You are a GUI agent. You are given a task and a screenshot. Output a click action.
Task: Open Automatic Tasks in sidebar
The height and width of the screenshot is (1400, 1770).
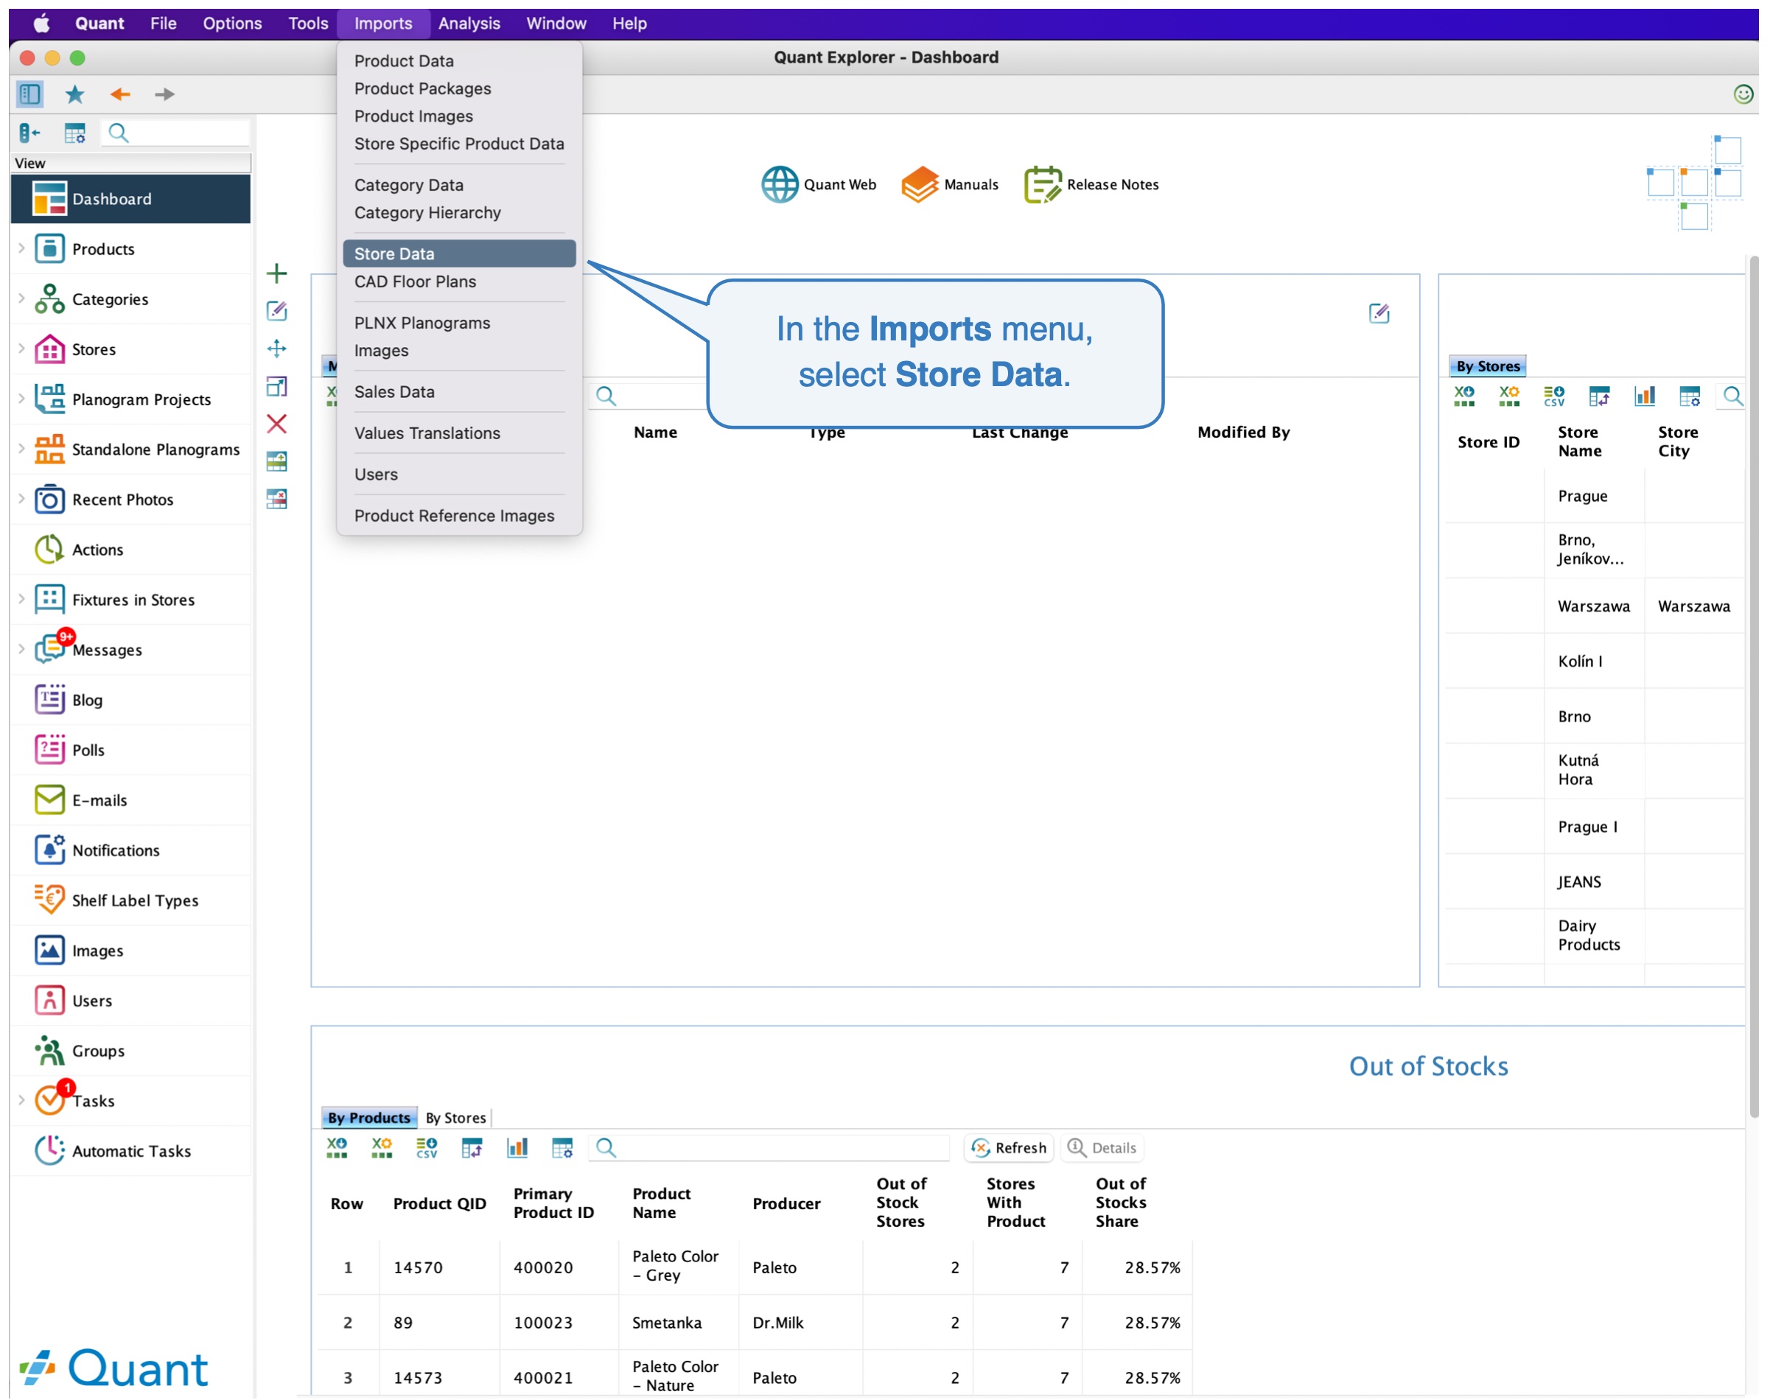coord(130,1151)
